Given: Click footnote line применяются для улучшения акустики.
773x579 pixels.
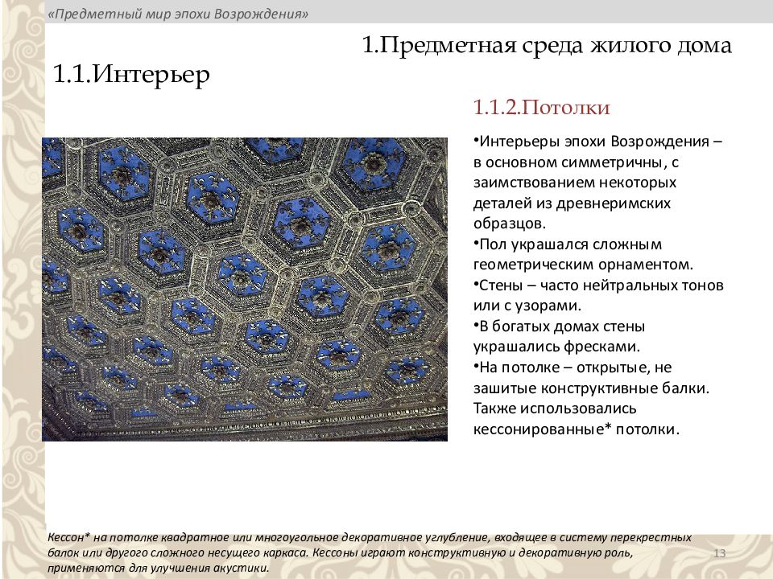Looking at the screenshot, I should pos(159,568).
